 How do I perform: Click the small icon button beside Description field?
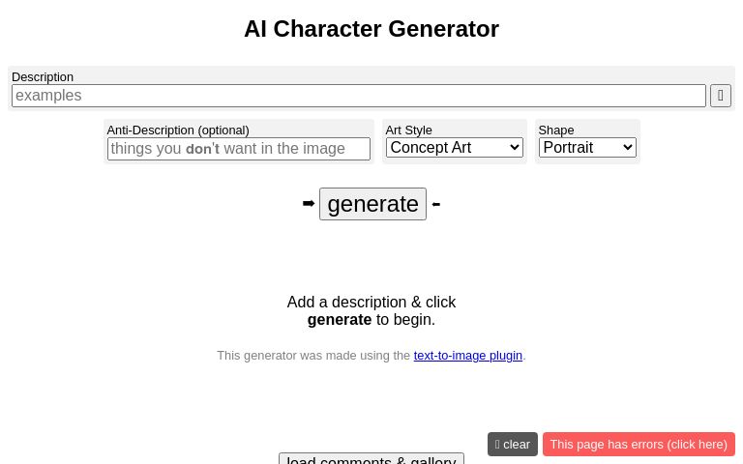(720, 96)
